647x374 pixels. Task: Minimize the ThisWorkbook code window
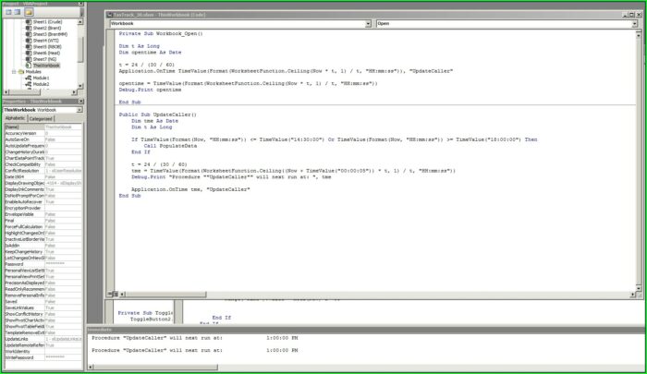click(625, 15)
